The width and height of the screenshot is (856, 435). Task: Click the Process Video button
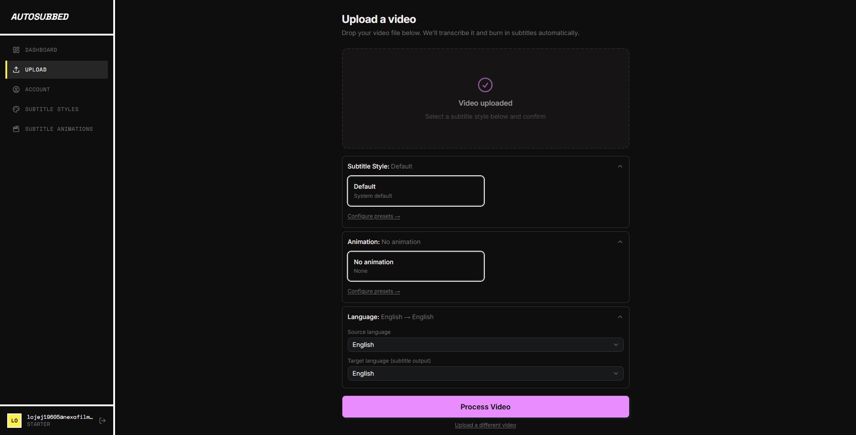485,407
